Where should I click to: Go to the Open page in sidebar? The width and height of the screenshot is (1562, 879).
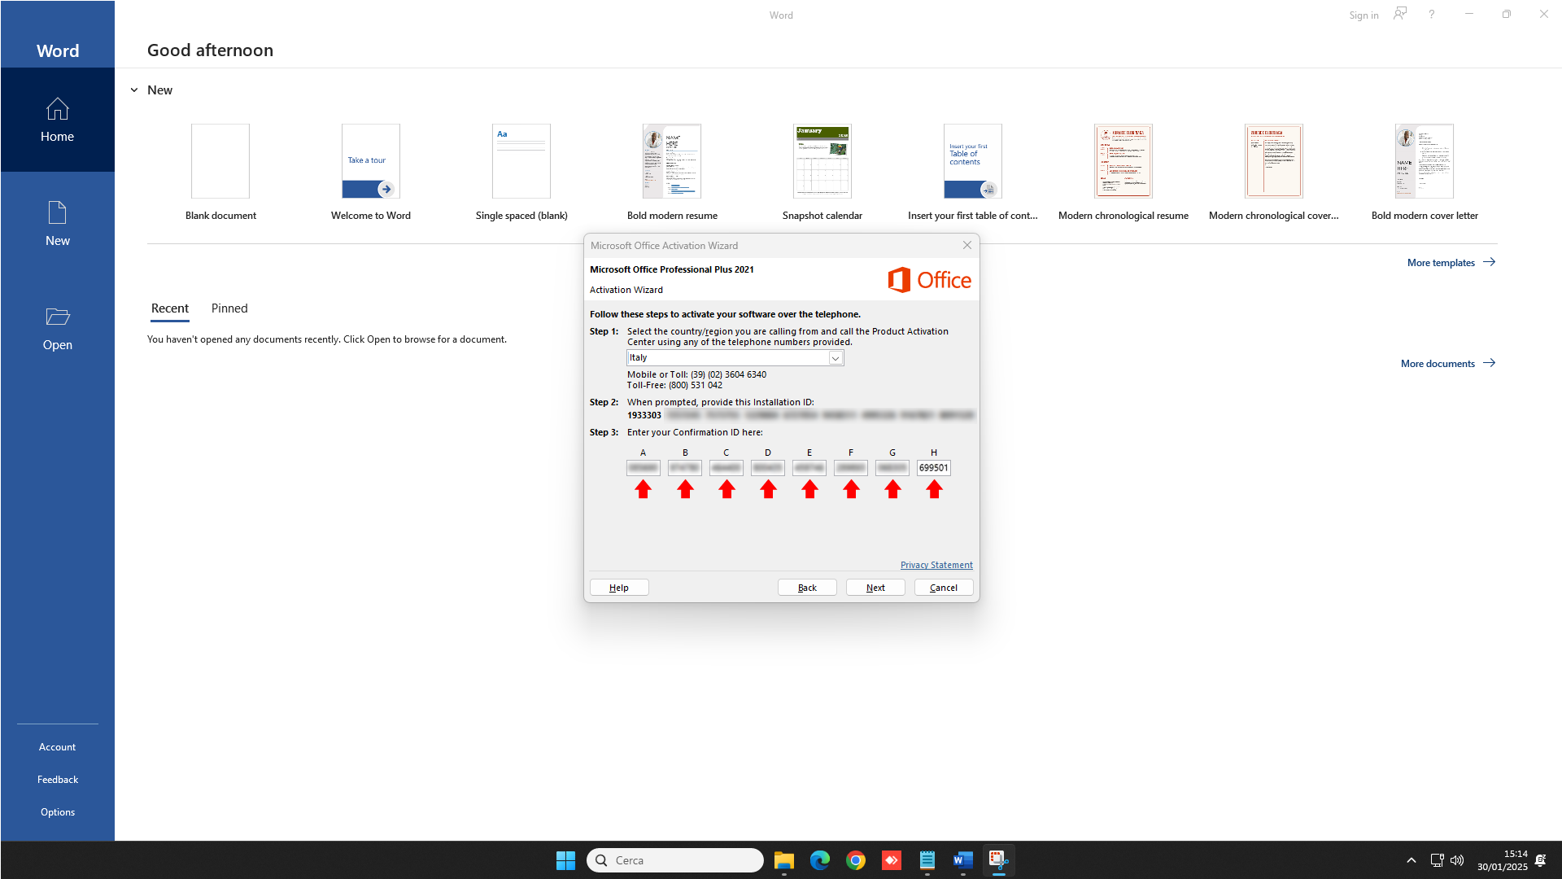pyautogui.click(x=57, y=328)
